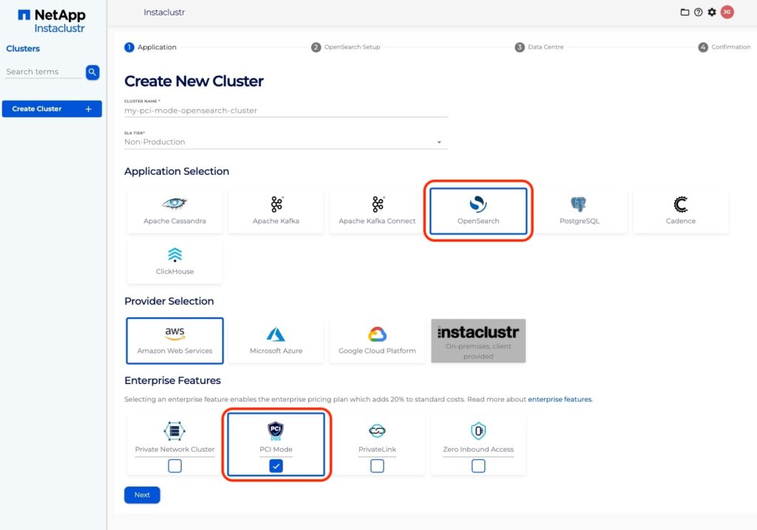The image size is (757, 530).
Task: Tick the Zero Inbound Access checkbox
Action: tap(478, 466)
